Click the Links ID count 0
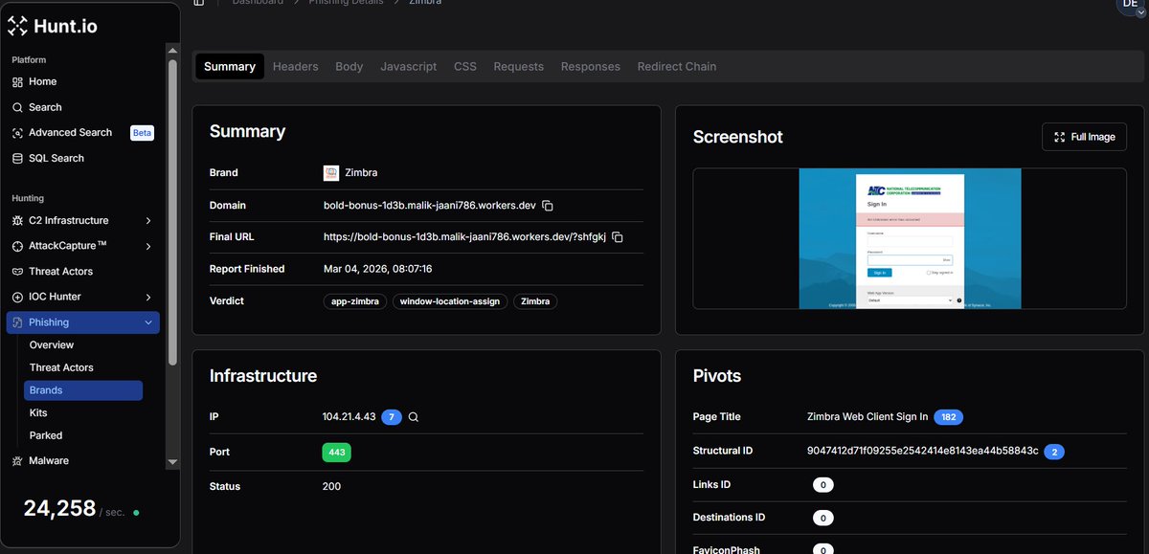 tap(823, 485)
